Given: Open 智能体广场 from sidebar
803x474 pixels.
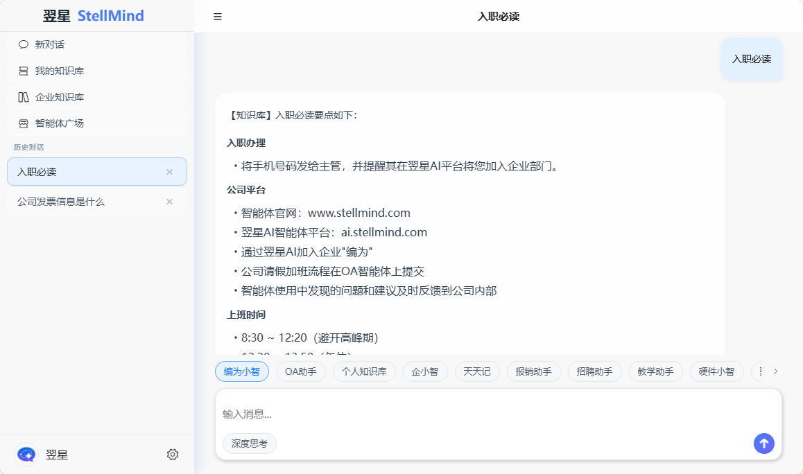Looking at the screenshot, I should pos(97,123).
